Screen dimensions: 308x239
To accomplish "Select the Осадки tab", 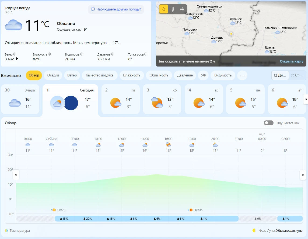I will [53, 75].
